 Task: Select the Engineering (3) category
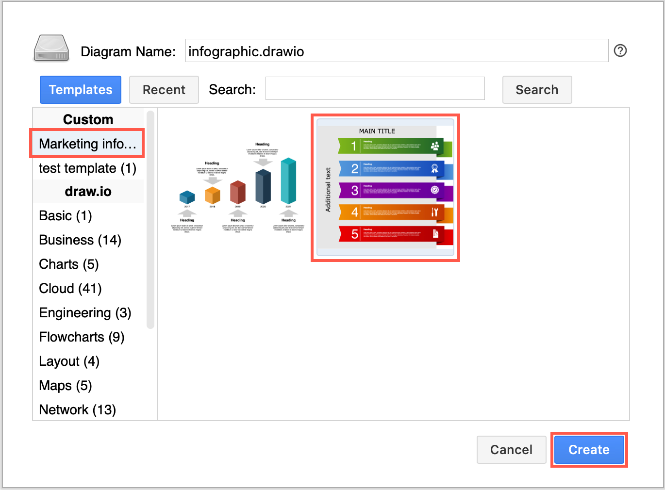coord(85,312)
